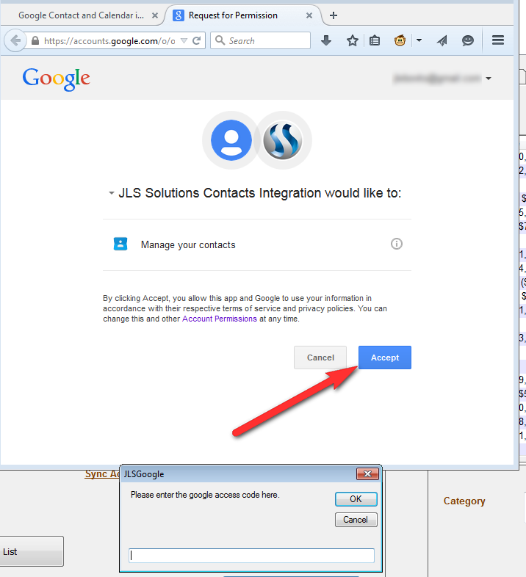Show the bookmarks list icon
This screenshot has width=526, height=577.
tap(375, 40)
